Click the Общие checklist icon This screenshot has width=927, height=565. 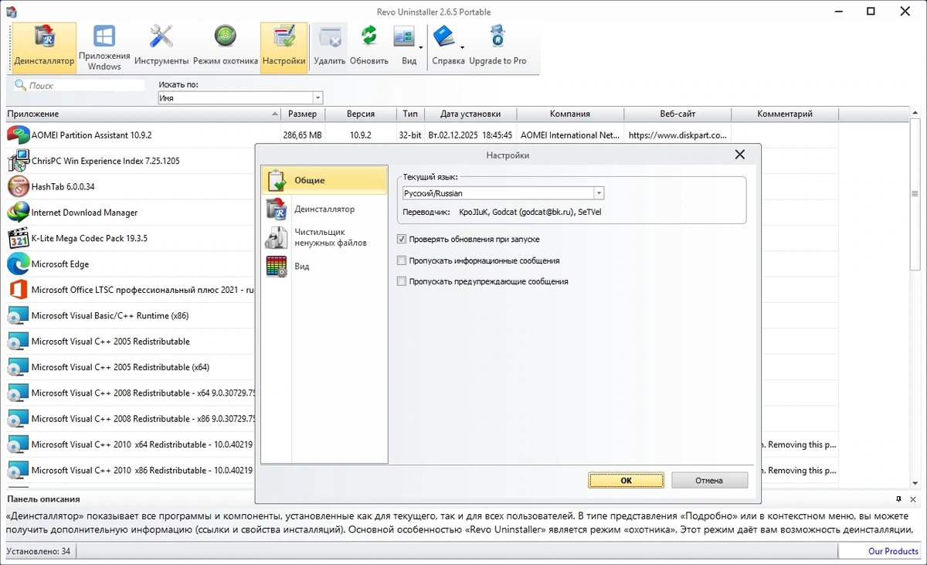click(277, 180)
